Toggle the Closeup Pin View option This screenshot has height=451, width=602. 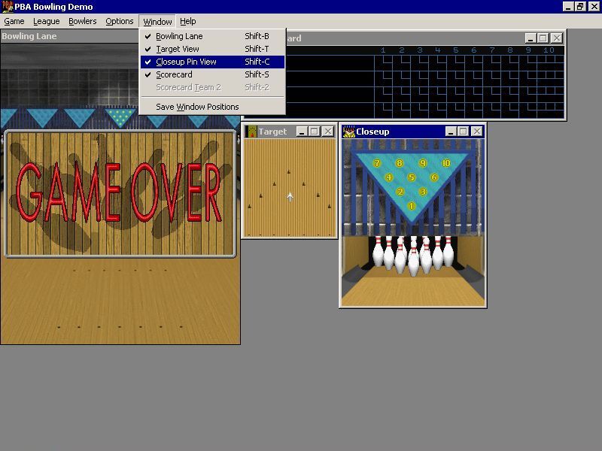186,62
